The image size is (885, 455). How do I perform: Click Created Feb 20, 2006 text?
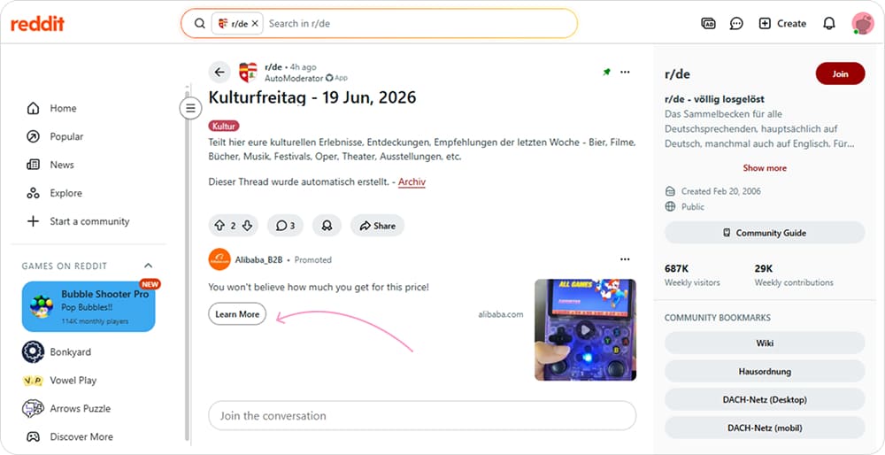coord(720,191)
